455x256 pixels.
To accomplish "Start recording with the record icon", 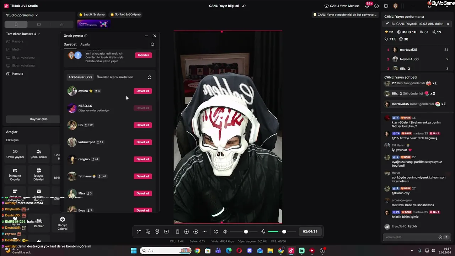I will tap(186, 231).
